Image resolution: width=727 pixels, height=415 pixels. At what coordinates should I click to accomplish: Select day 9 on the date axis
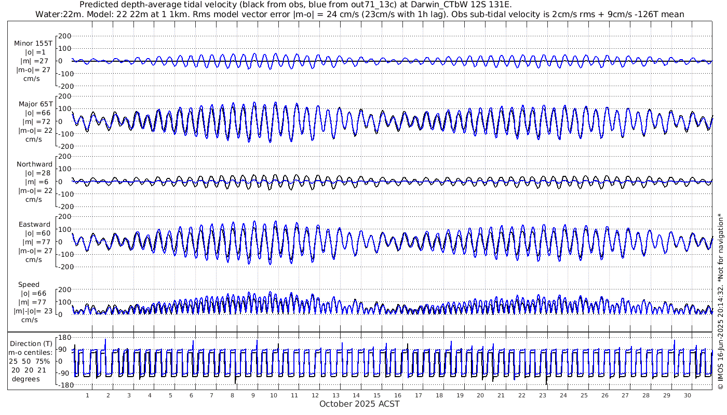253,395
